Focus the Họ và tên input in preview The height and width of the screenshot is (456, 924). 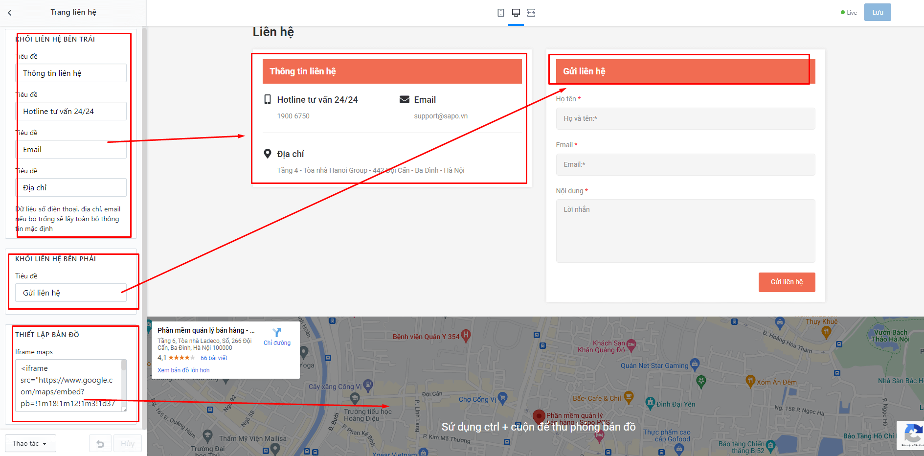[685, 118]
